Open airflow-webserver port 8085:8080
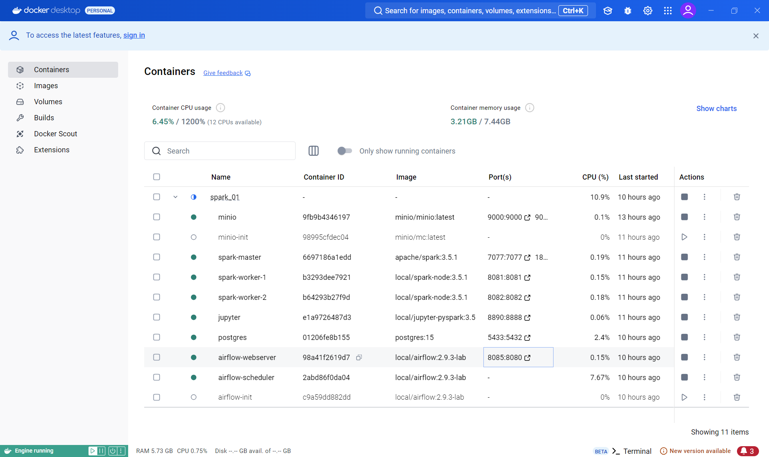 click(x=527, y=358)
